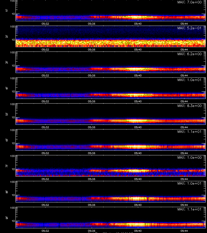207x233 pixels.
Task: Click the 05:32 time label under panel 1F
Action: pyautogui.click(x=45, y=24)
